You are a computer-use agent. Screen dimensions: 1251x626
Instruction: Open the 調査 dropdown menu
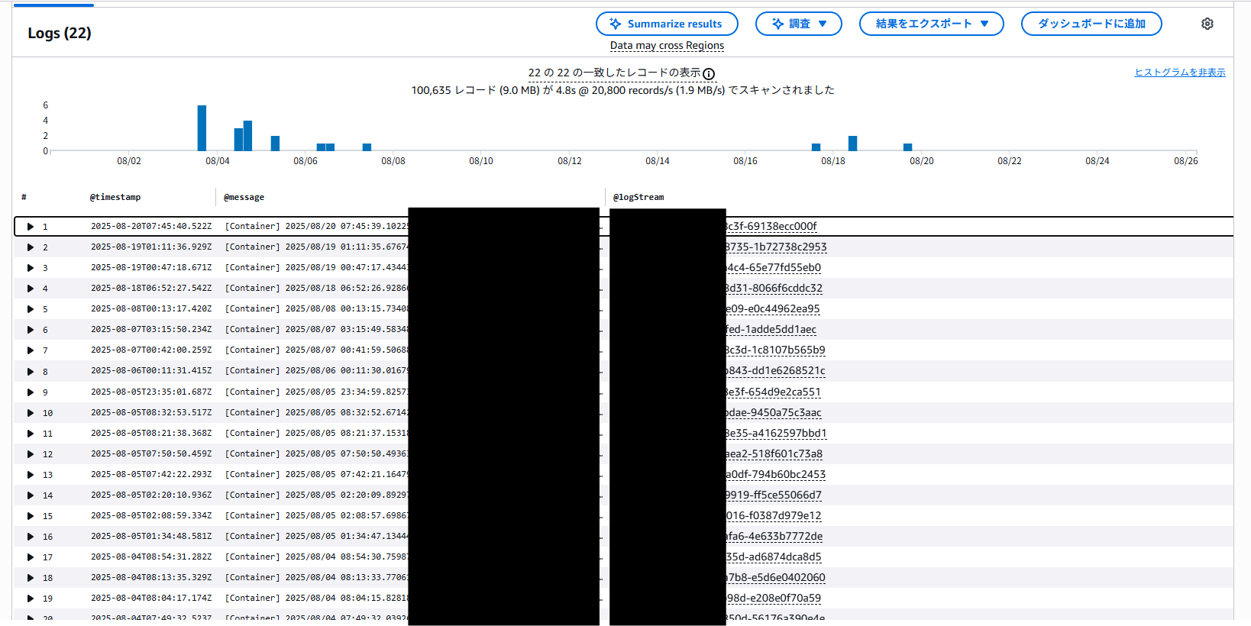click(x=798, y=24)
